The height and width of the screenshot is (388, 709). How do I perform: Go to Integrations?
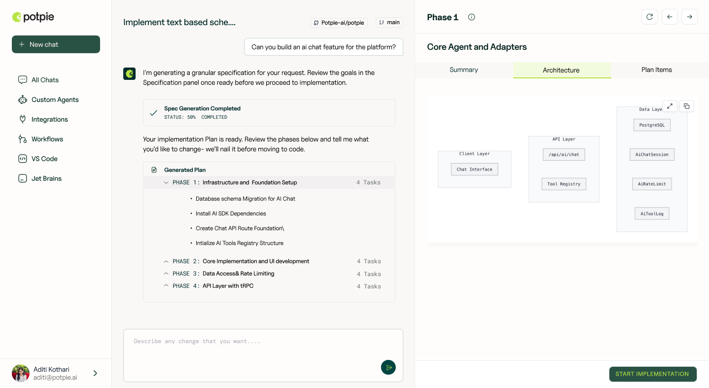click(49, 119)
